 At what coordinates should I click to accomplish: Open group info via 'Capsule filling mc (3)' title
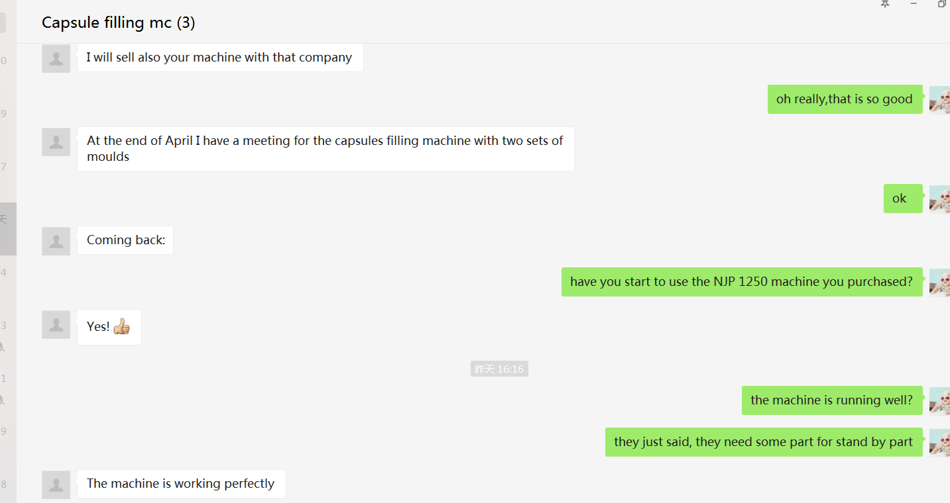click(x=118, y=23)
